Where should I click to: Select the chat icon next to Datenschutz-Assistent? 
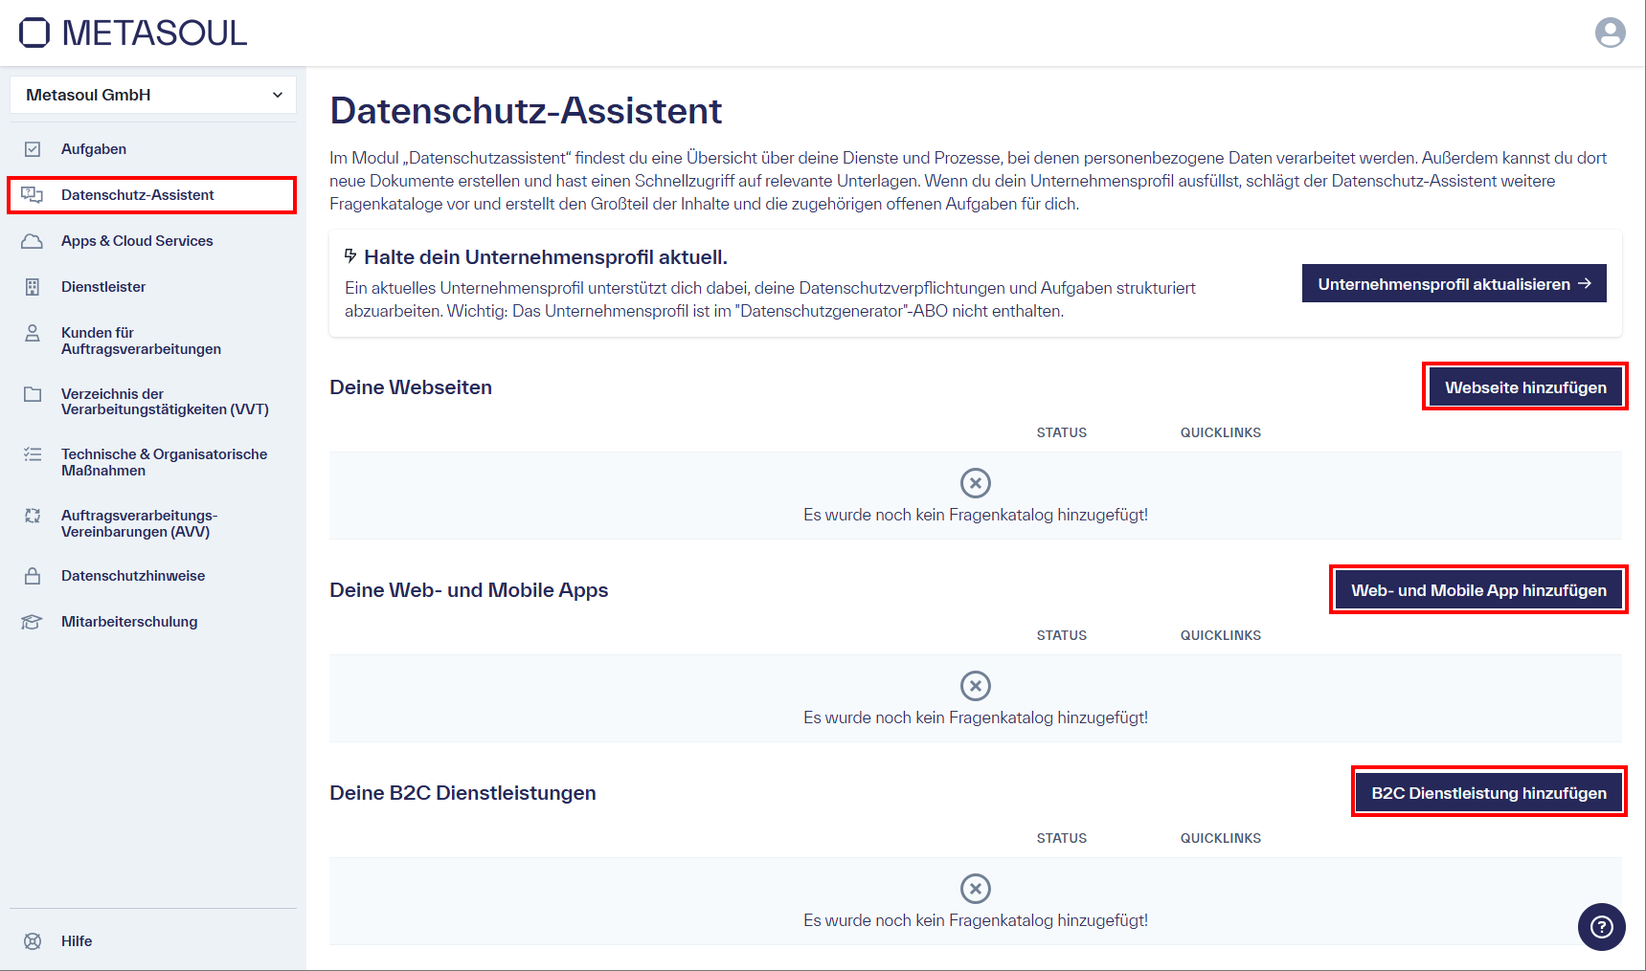[34, 194]
